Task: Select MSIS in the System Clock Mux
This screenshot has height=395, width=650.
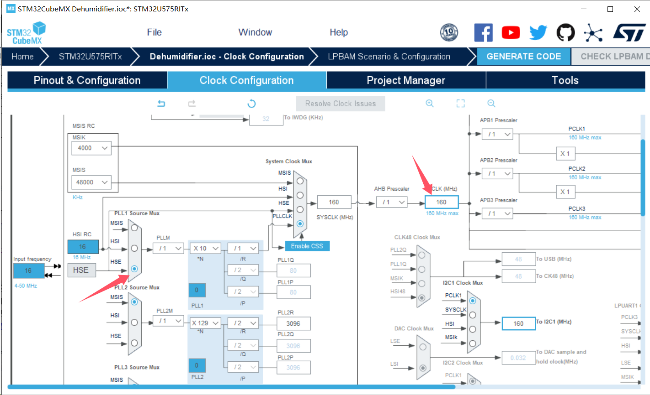Action: tap(300, 181)
